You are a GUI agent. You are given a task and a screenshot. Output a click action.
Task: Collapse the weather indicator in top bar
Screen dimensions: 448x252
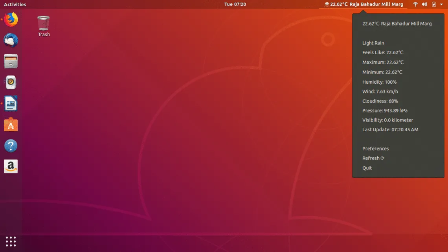[x=364, y=4]
